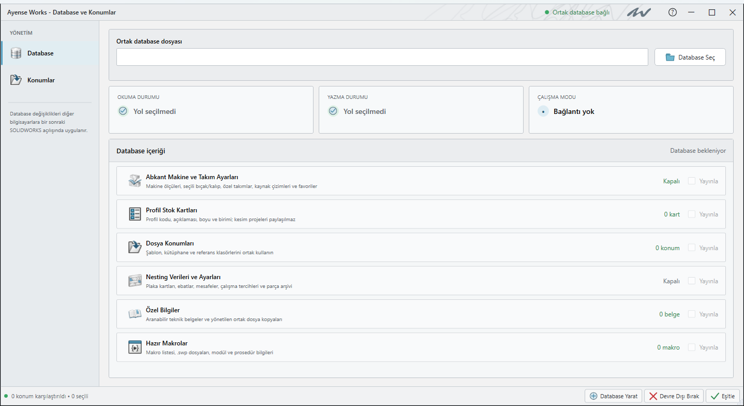Screen dimensions: 744x406
Task: Click the Ayense Works logo icon
Action: 639,12
